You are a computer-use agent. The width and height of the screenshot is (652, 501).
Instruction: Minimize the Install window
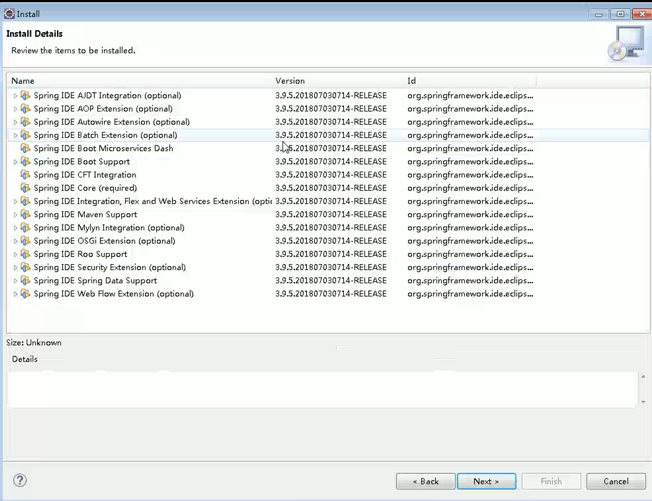599,14
